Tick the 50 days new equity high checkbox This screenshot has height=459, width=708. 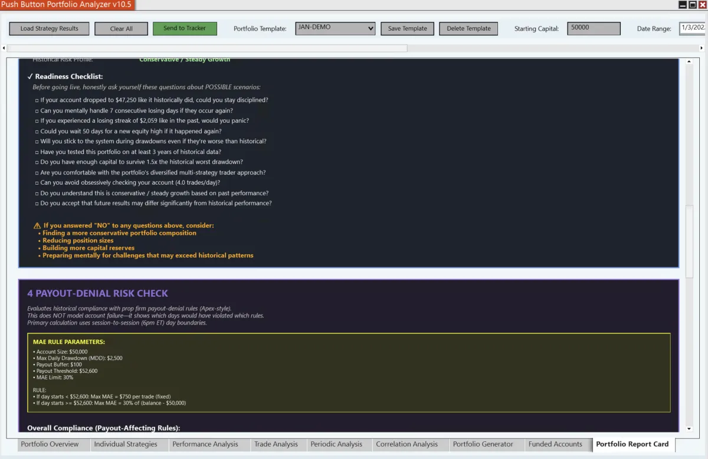pyautogui.click(x=37, y=132)
